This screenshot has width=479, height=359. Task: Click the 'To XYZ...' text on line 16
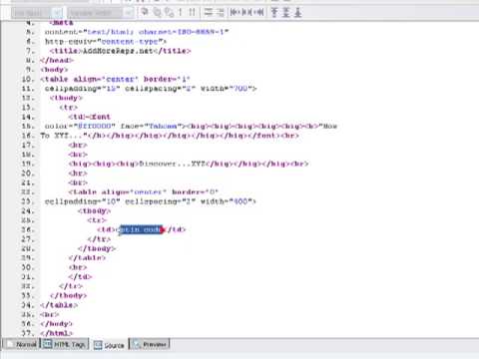64,136
